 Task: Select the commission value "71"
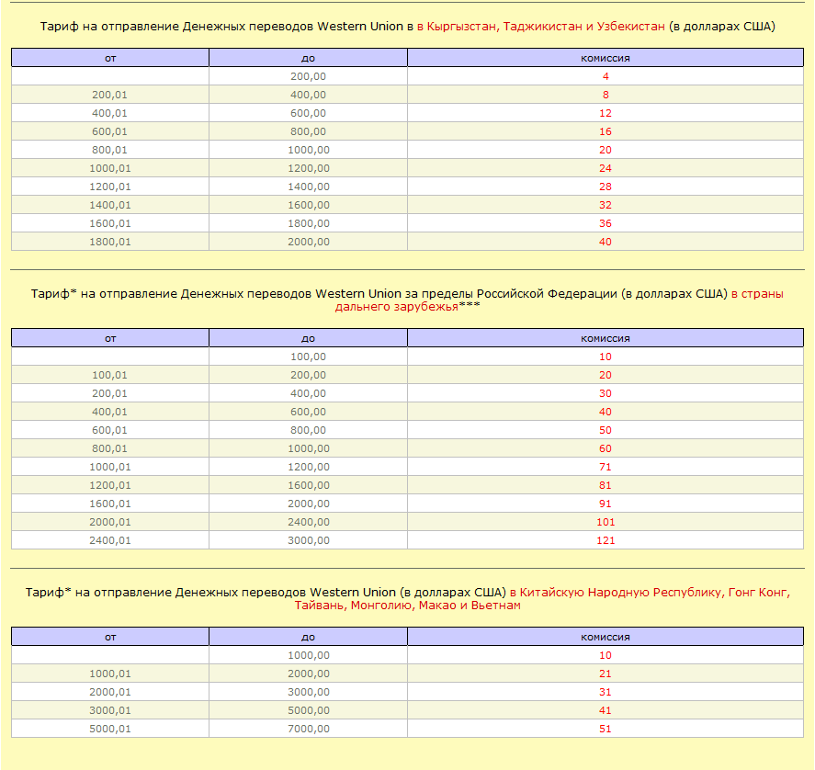coord(606,467)
